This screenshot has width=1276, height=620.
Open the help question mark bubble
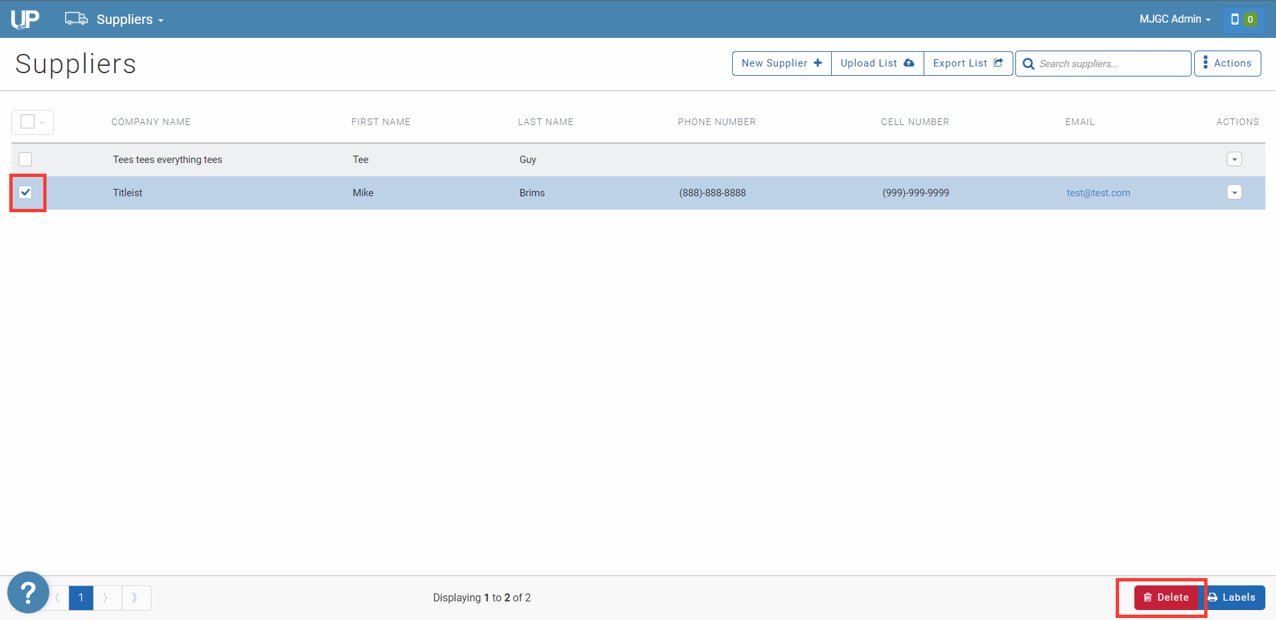click(27, 591)
